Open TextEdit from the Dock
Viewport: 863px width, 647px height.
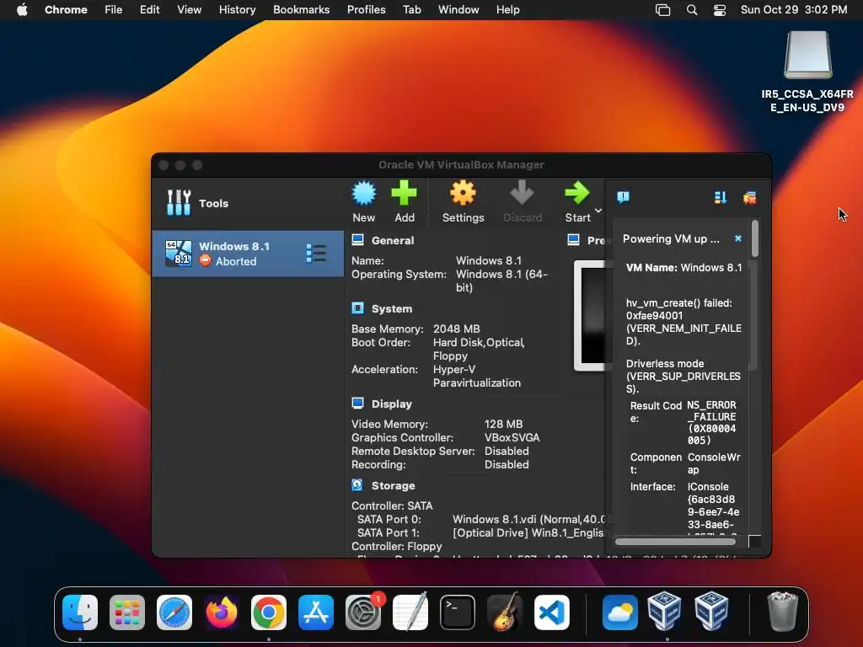click(410, 612)
